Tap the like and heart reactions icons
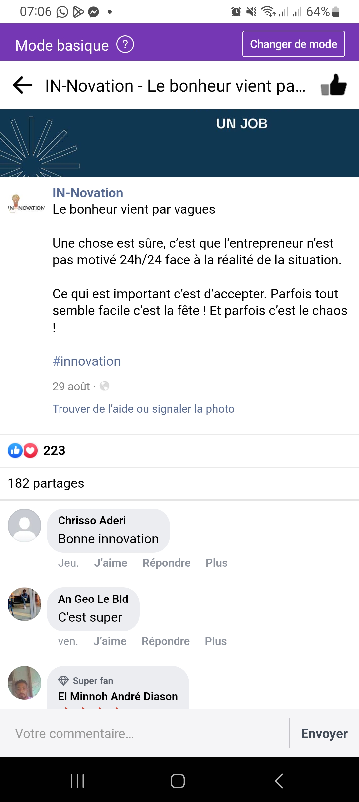Image resolution: width=359 pixels, height=802 pixels. [23, 451]
